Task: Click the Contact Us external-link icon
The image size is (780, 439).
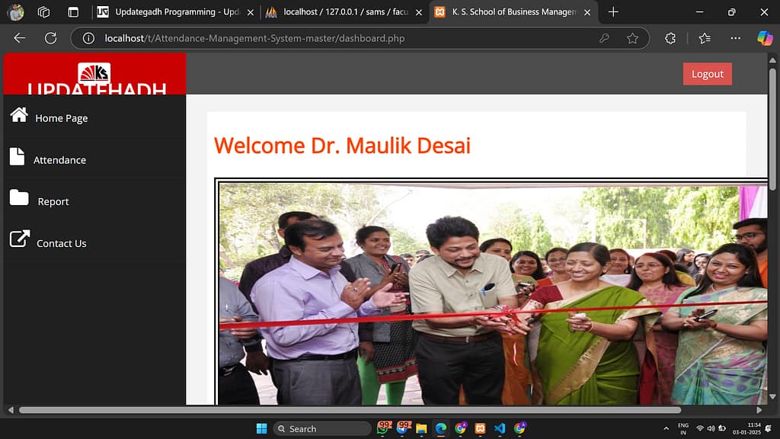Action: (x=19, y=239)
